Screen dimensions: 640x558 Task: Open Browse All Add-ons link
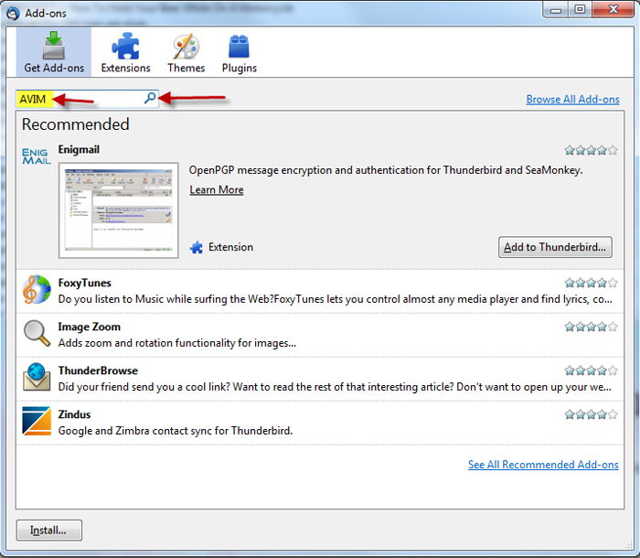tap(572, 100)
